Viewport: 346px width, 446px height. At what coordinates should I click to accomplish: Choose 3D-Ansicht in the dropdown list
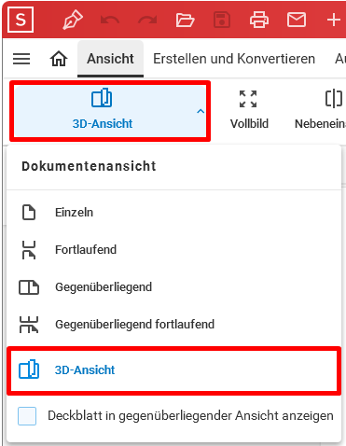[x=174, y=370]
